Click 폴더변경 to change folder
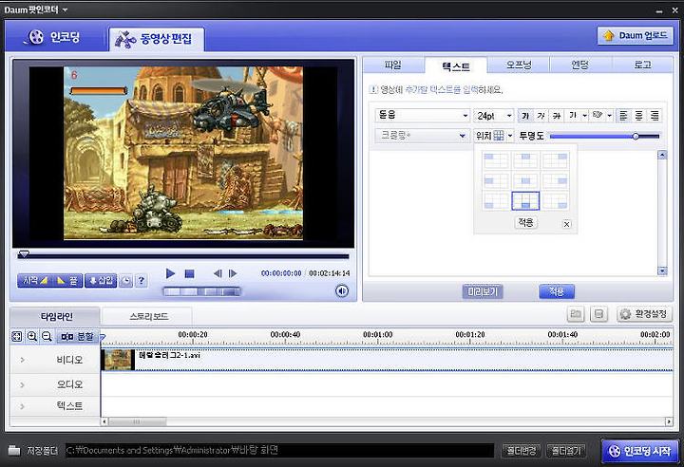 521,451
